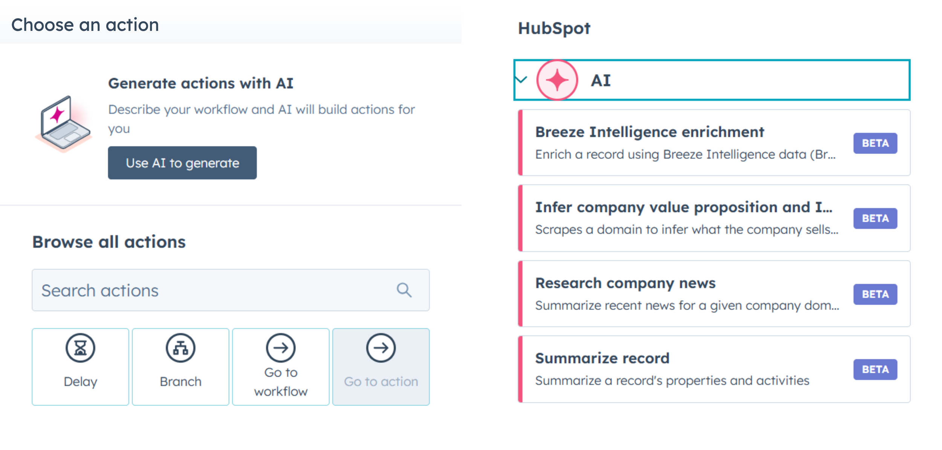Select Breeze Intelligence enrichment action
The height and width of the screenshot is (450, 942).
click(714, 143)
